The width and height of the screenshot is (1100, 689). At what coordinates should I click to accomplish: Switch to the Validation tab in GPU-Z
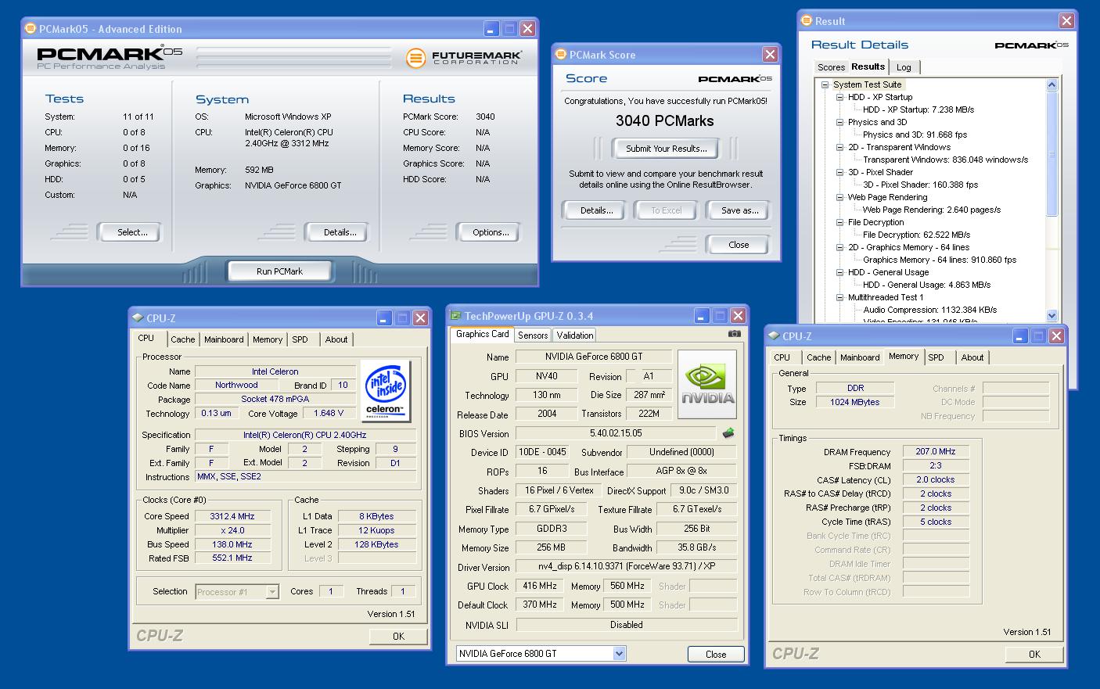point(575,335)
